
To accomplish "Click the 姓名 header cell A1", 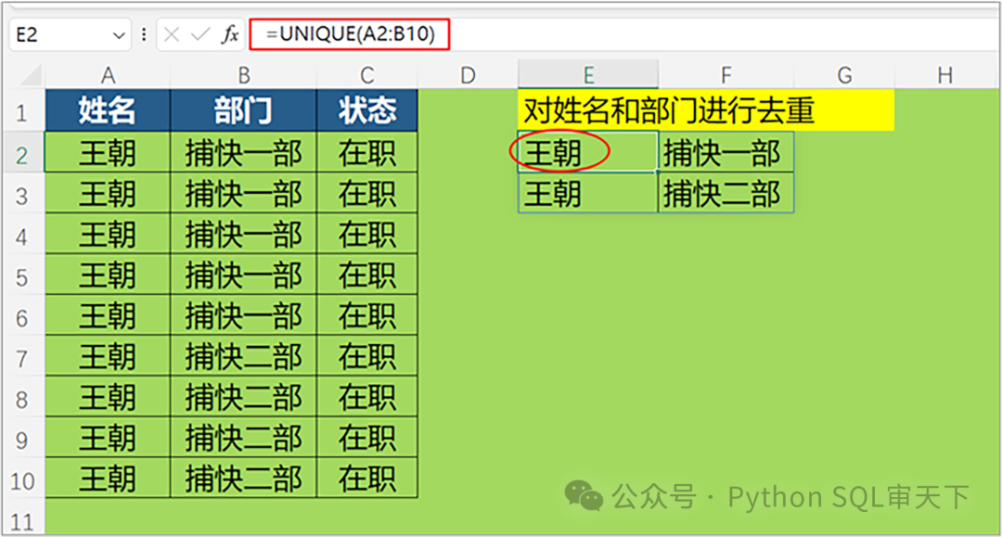I will pyautogui.click(x=108, y=111).
